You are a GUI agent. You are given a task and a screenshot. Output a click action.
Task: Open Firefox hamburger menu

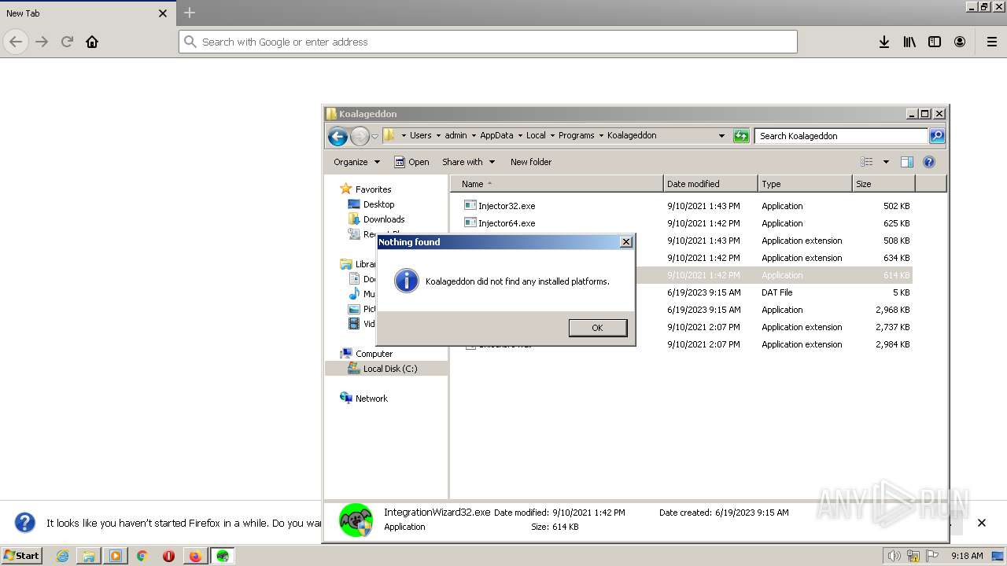(992, 42)
